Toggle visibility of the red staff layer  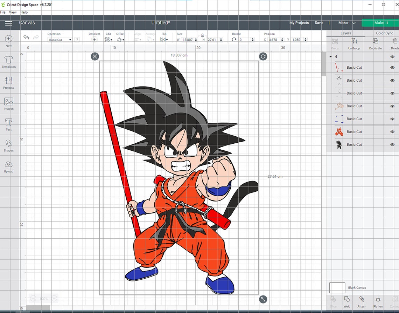point(392,68)
